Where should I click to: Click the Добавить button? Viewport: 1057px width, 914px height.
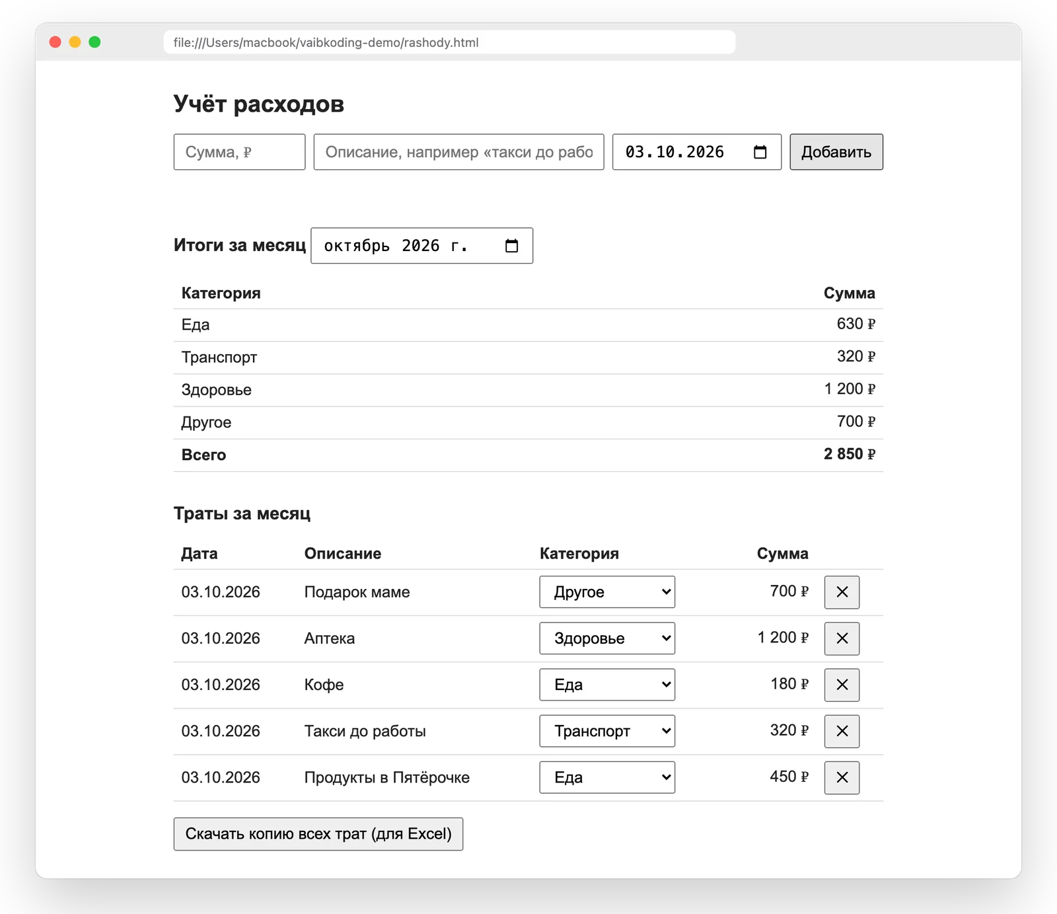[x=836, y=152]
